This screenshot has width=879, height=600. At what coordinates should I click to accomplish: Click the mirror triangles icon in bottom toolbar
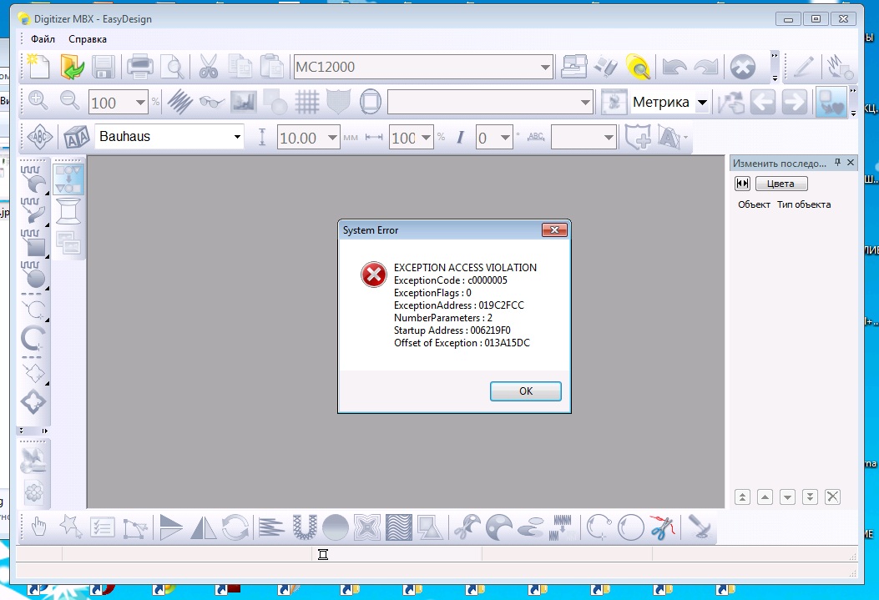click(x=203, y=527)
